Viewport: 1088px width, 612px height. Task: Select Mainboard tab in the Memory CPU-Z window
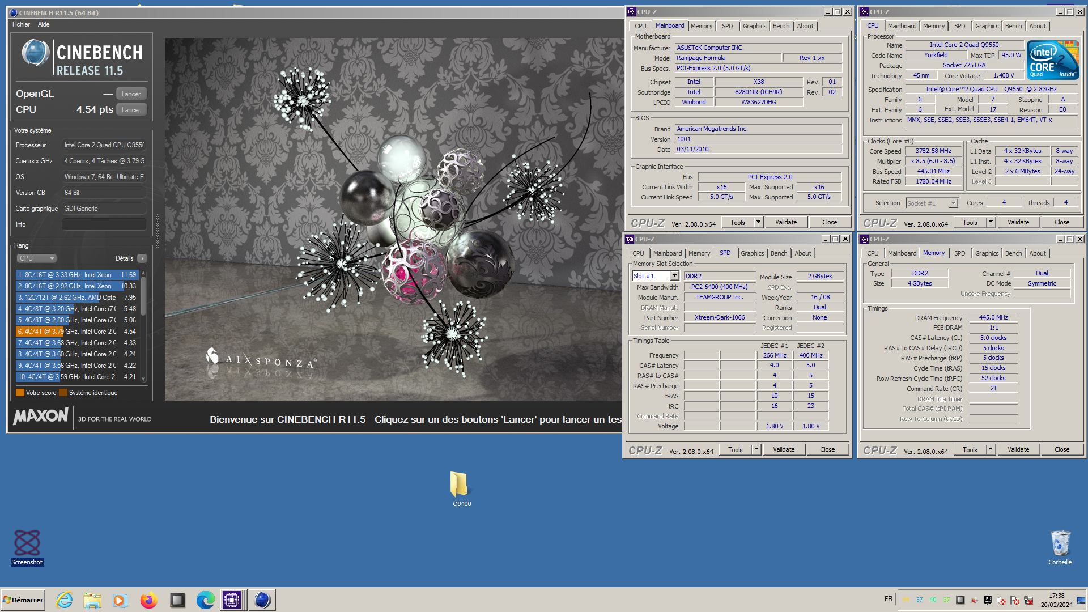click(x=902, y=253)
